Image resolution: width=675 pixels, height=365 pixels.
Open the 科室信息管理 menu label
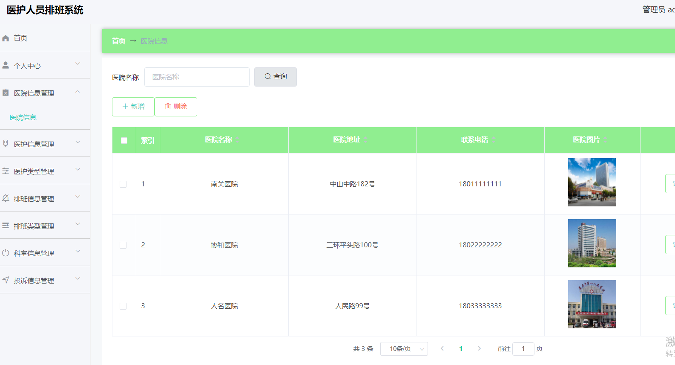click(34, 253)
